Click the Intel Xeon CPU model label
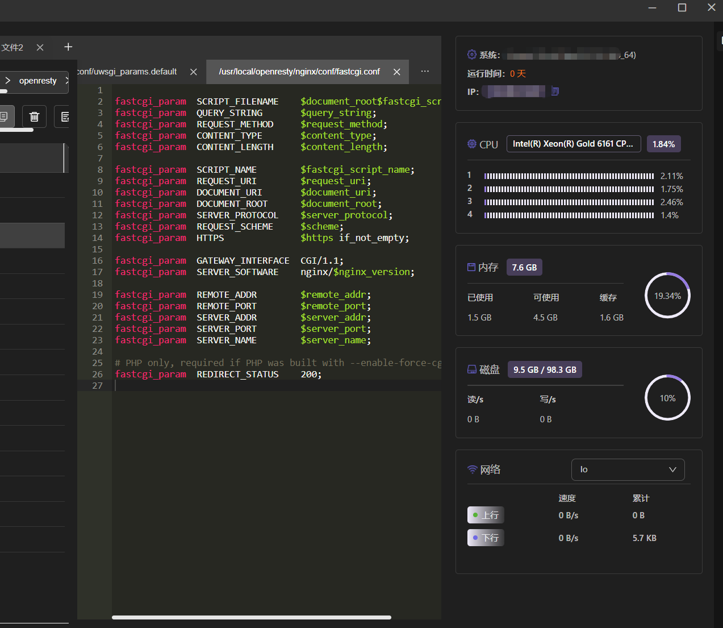This screenshot has height=628, width=723. 574,144
